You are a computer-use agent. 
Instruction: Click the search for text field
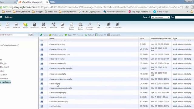tap(184, 17)
